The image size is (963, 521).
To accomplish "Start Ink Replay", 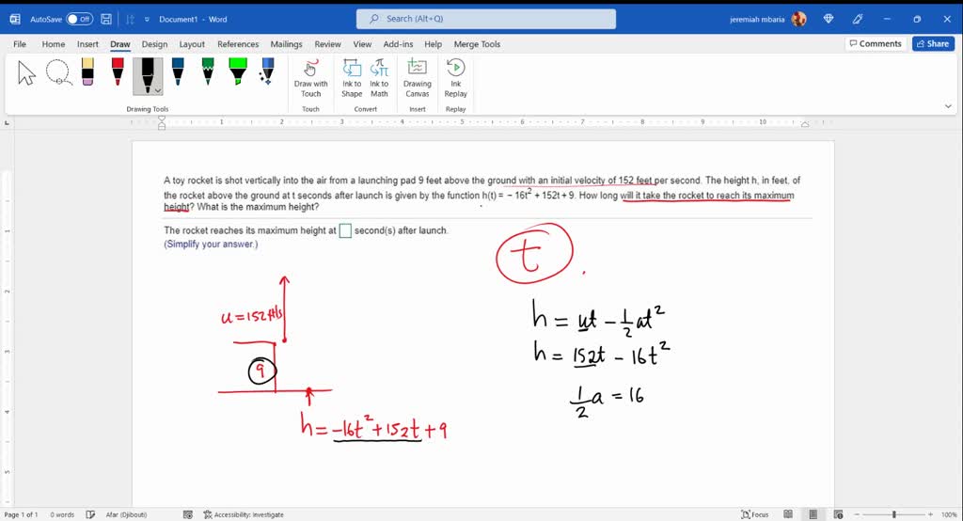I will 456,77.
